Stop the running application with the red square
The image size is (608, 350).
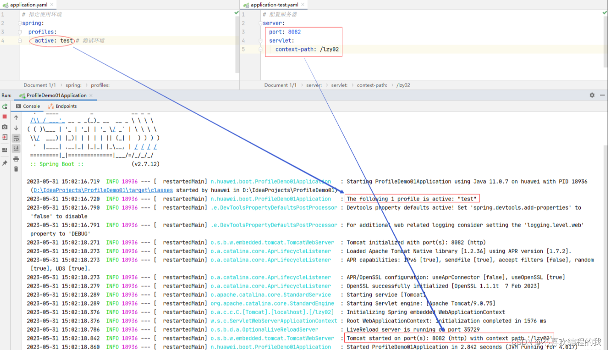click(5, 116)
